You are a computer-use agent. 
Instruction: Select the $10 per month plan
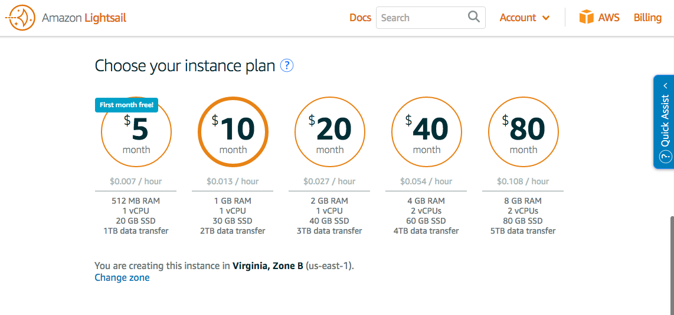pyautogui.click(x=233, y=132)
